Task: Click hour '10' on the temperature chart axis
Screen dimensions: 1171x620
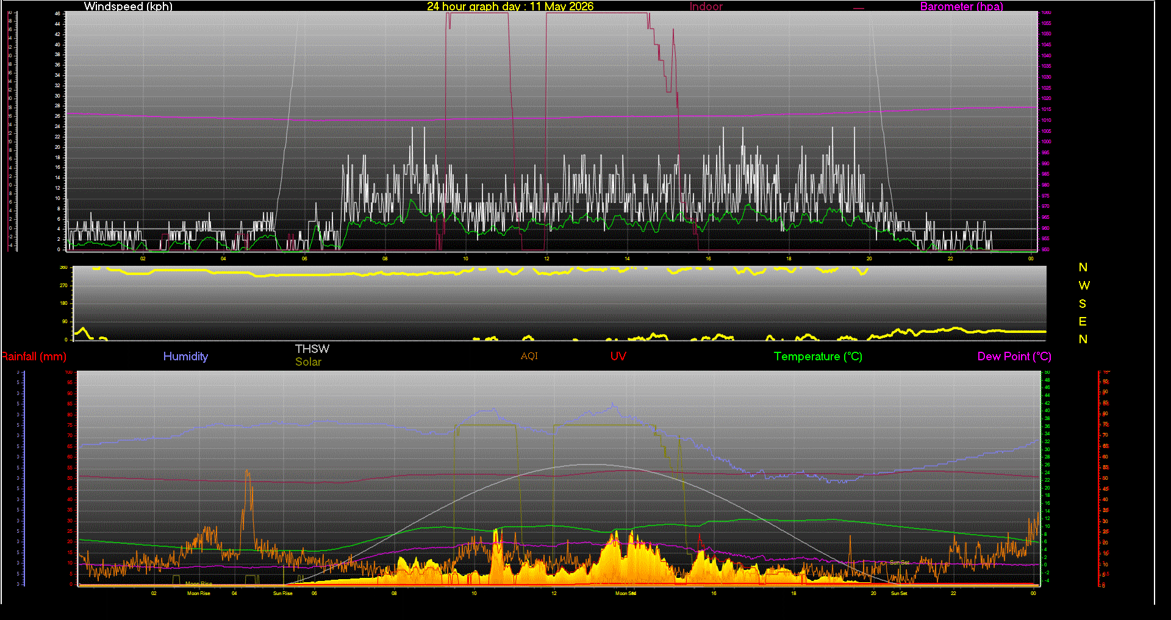Action: (474, 593)
